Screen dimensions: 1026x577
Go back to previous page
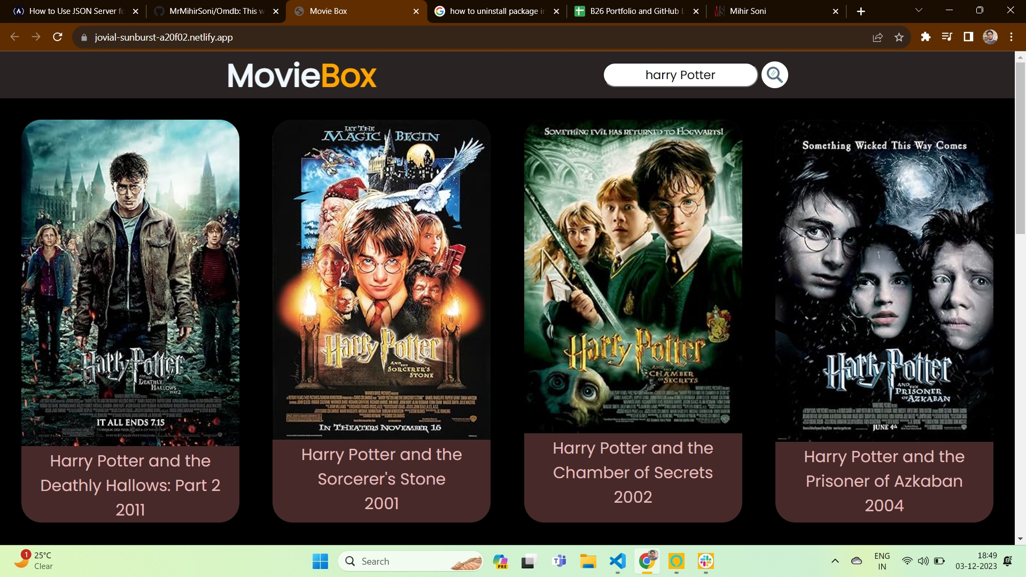14,37
